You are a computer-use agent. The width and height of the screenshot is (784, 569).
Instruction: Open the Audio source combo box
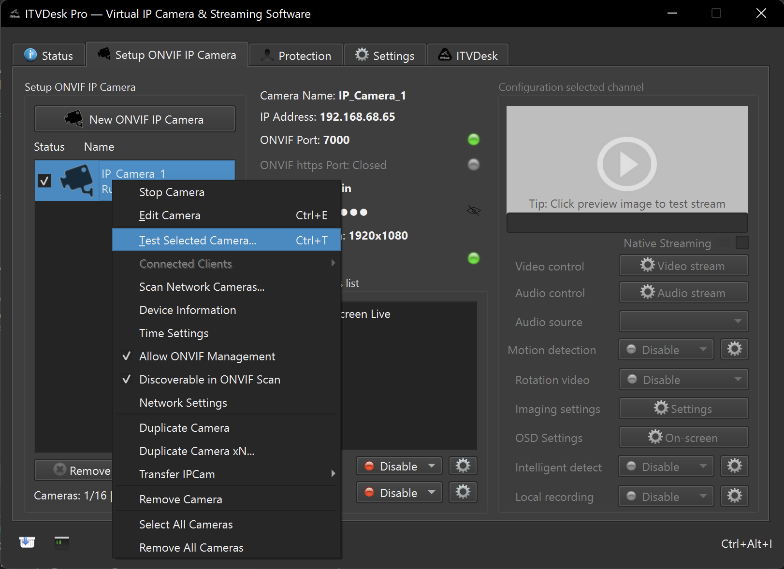click(683, 321)
